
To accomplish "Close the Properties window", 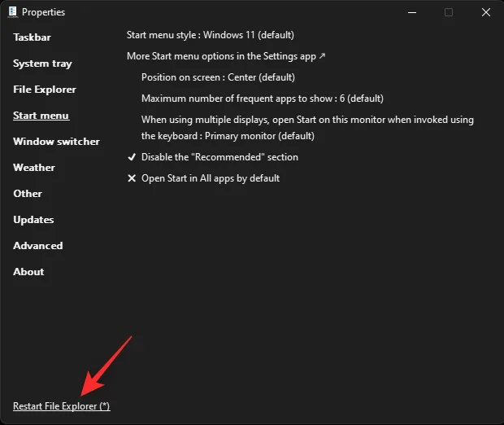I will (x=486, y=12).
